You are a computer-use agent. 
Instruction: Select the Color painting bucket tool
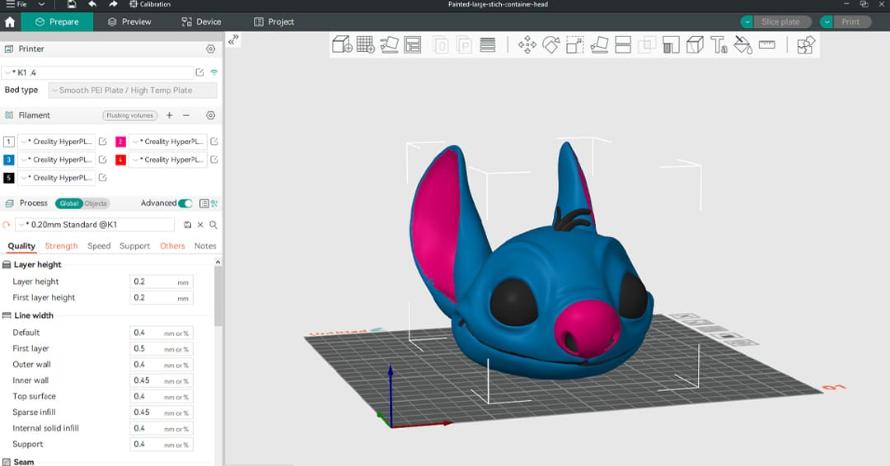743,44
